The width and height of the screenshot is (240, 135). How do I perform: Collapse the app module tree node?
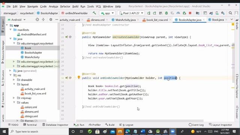point(7,25)
